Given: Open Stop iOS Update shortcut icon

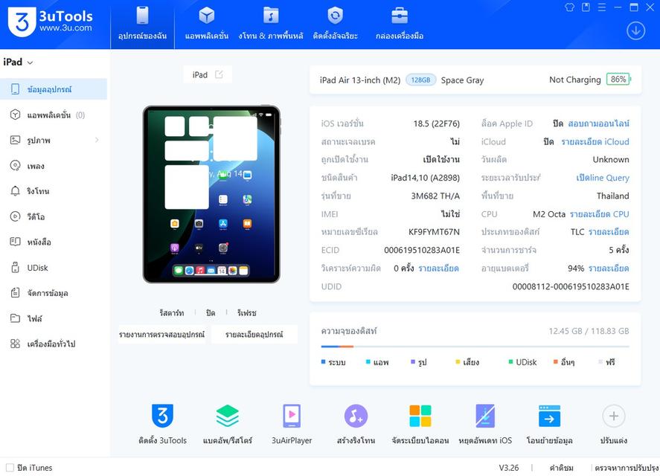Looking at the screenshot, I should click(485, 416).
